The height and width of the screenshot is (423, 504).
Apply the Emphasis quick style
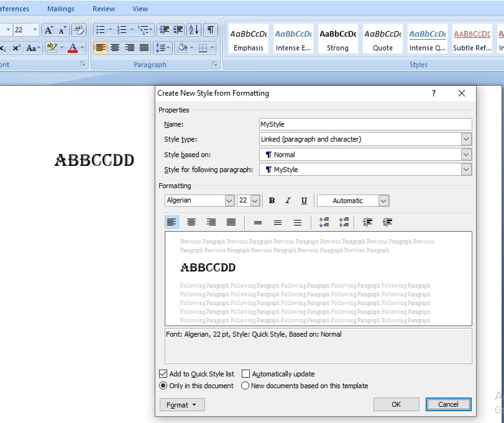point(249,40)
